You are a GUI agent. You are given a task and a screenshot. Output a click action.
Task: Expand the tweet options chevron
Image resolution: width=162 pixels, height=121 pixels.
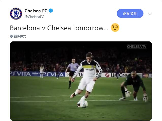(x=150, y=14)
